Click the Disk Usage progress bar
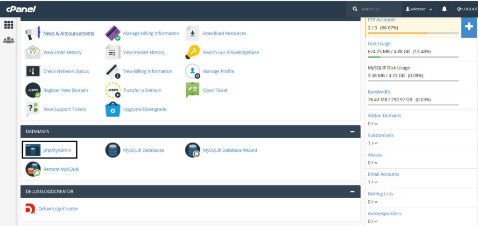The width and height of the screenshot is (478, 226). 413,57
